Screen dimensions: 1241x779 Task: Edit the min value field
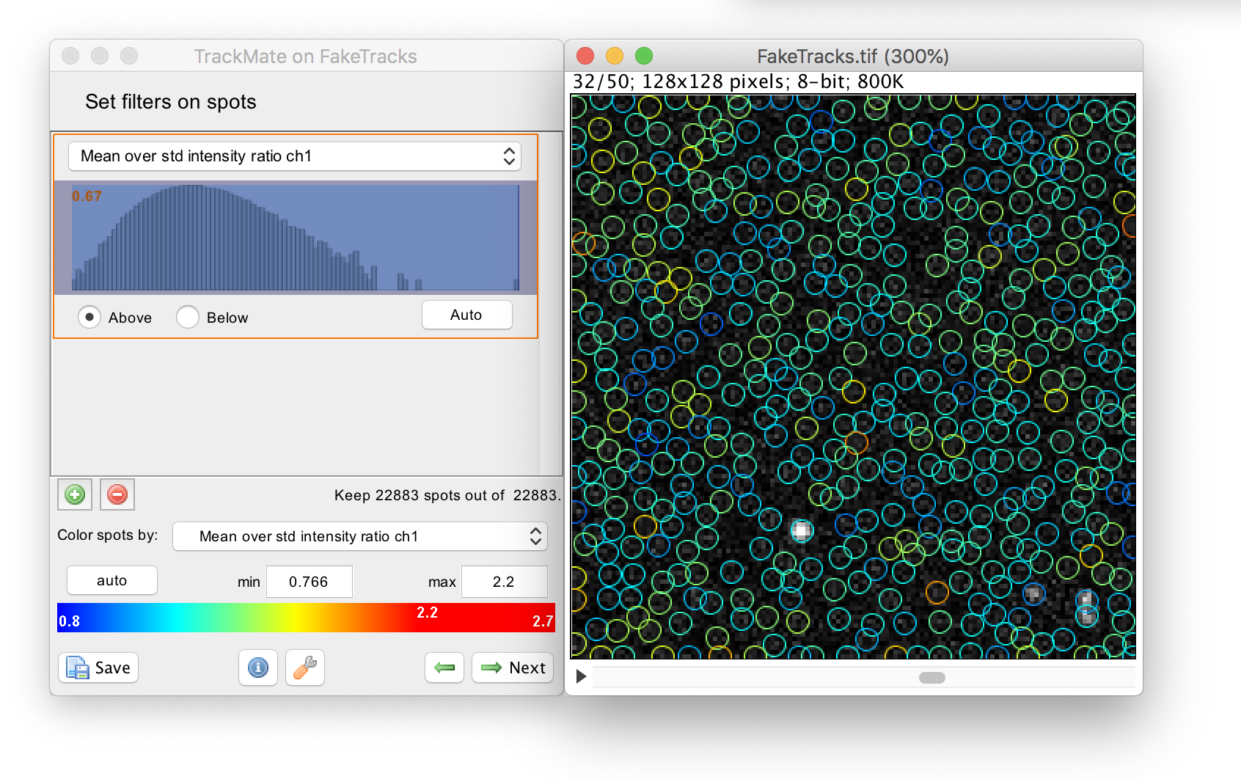pos(310,582)
